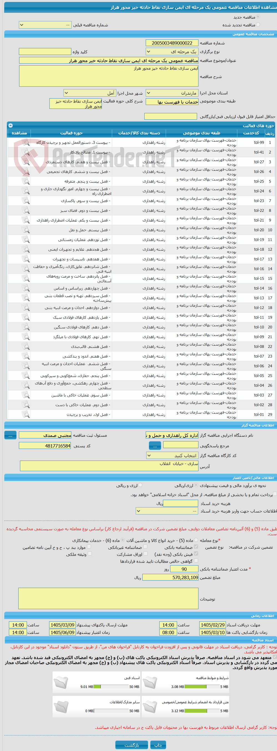Select مناقصه تجدید شده radio button
Image resolution: width=277 pixels, height=751 pixels.
coord(258,25)
